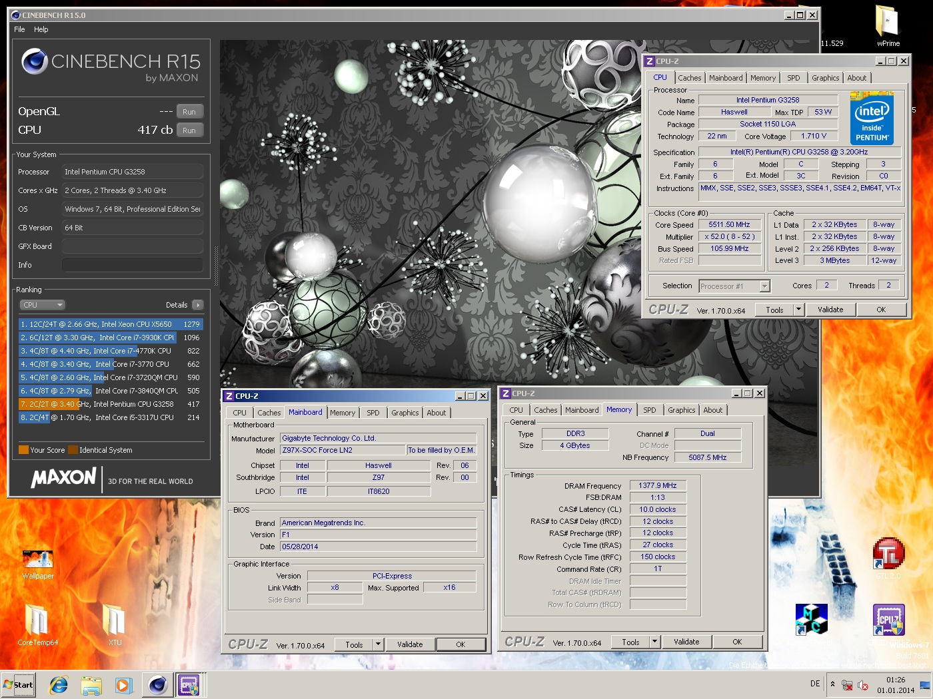Switch to SPD tab in CPU-Z Memory window
The width and height of the screenshot is (933, 699).
tap(650, 410)
